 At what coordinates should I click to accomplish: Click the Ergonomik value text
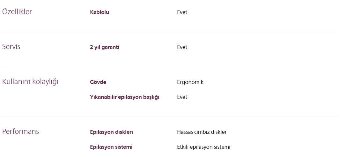[190, 82]
